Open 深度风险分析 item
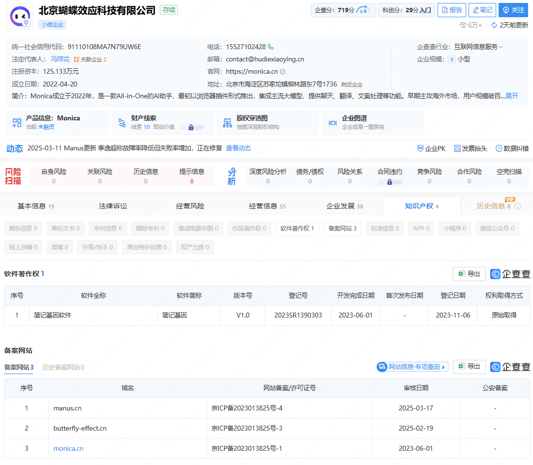The image size is (533, 465). point(268,176)
